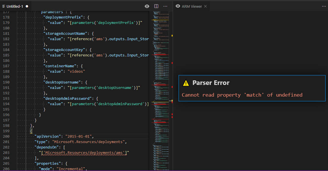Place cursor on "storageAccountKey" key
328x171 pixels.
point(64,50)
